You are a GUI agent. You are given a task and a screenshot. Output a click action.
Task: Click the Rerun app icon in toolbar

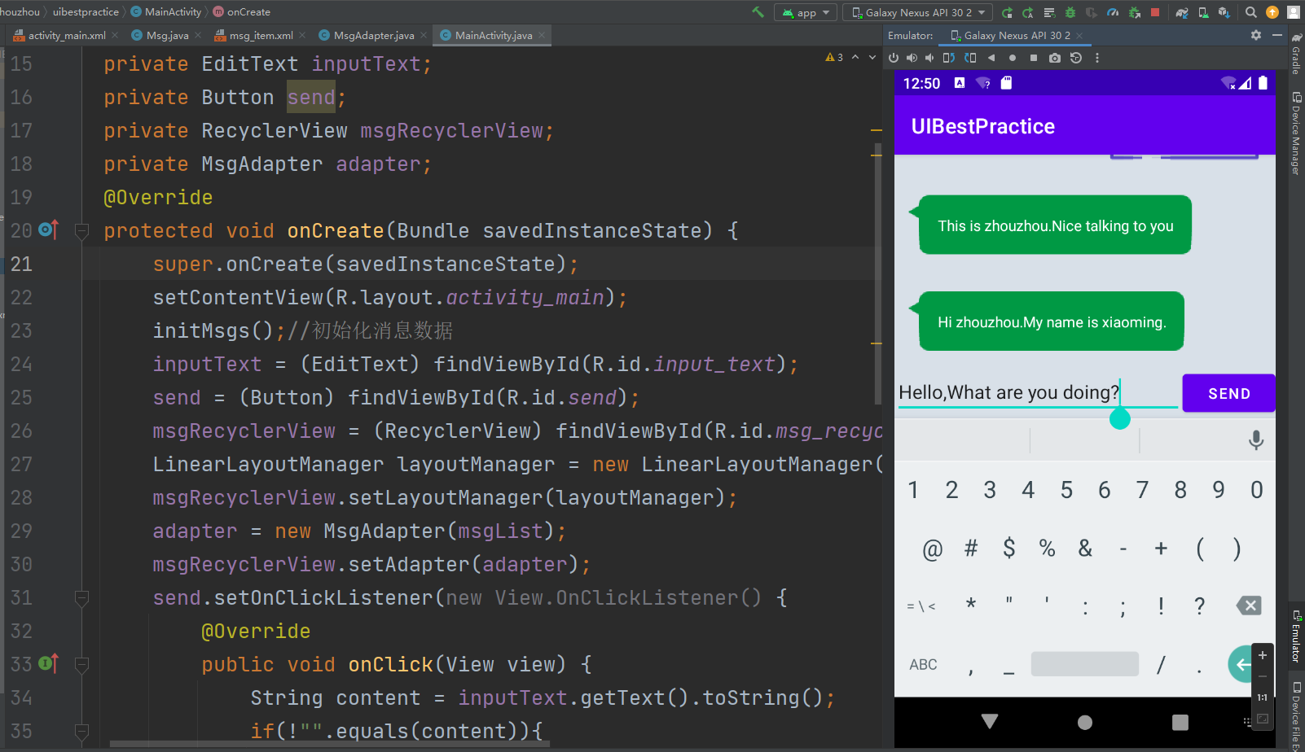[1007, 12]
